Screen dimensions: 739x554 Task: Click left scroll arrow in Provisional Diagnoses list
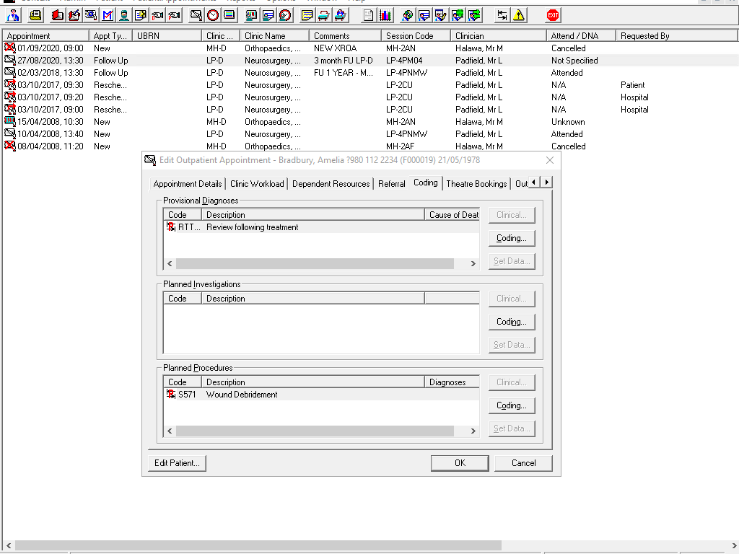pyautogui.click(x=170, y=264)
